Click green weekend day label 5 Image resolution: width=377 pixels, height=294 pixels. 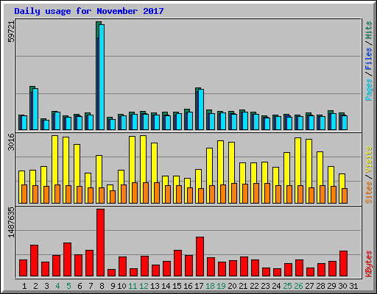pyautogui.click(x=68, y=286)
